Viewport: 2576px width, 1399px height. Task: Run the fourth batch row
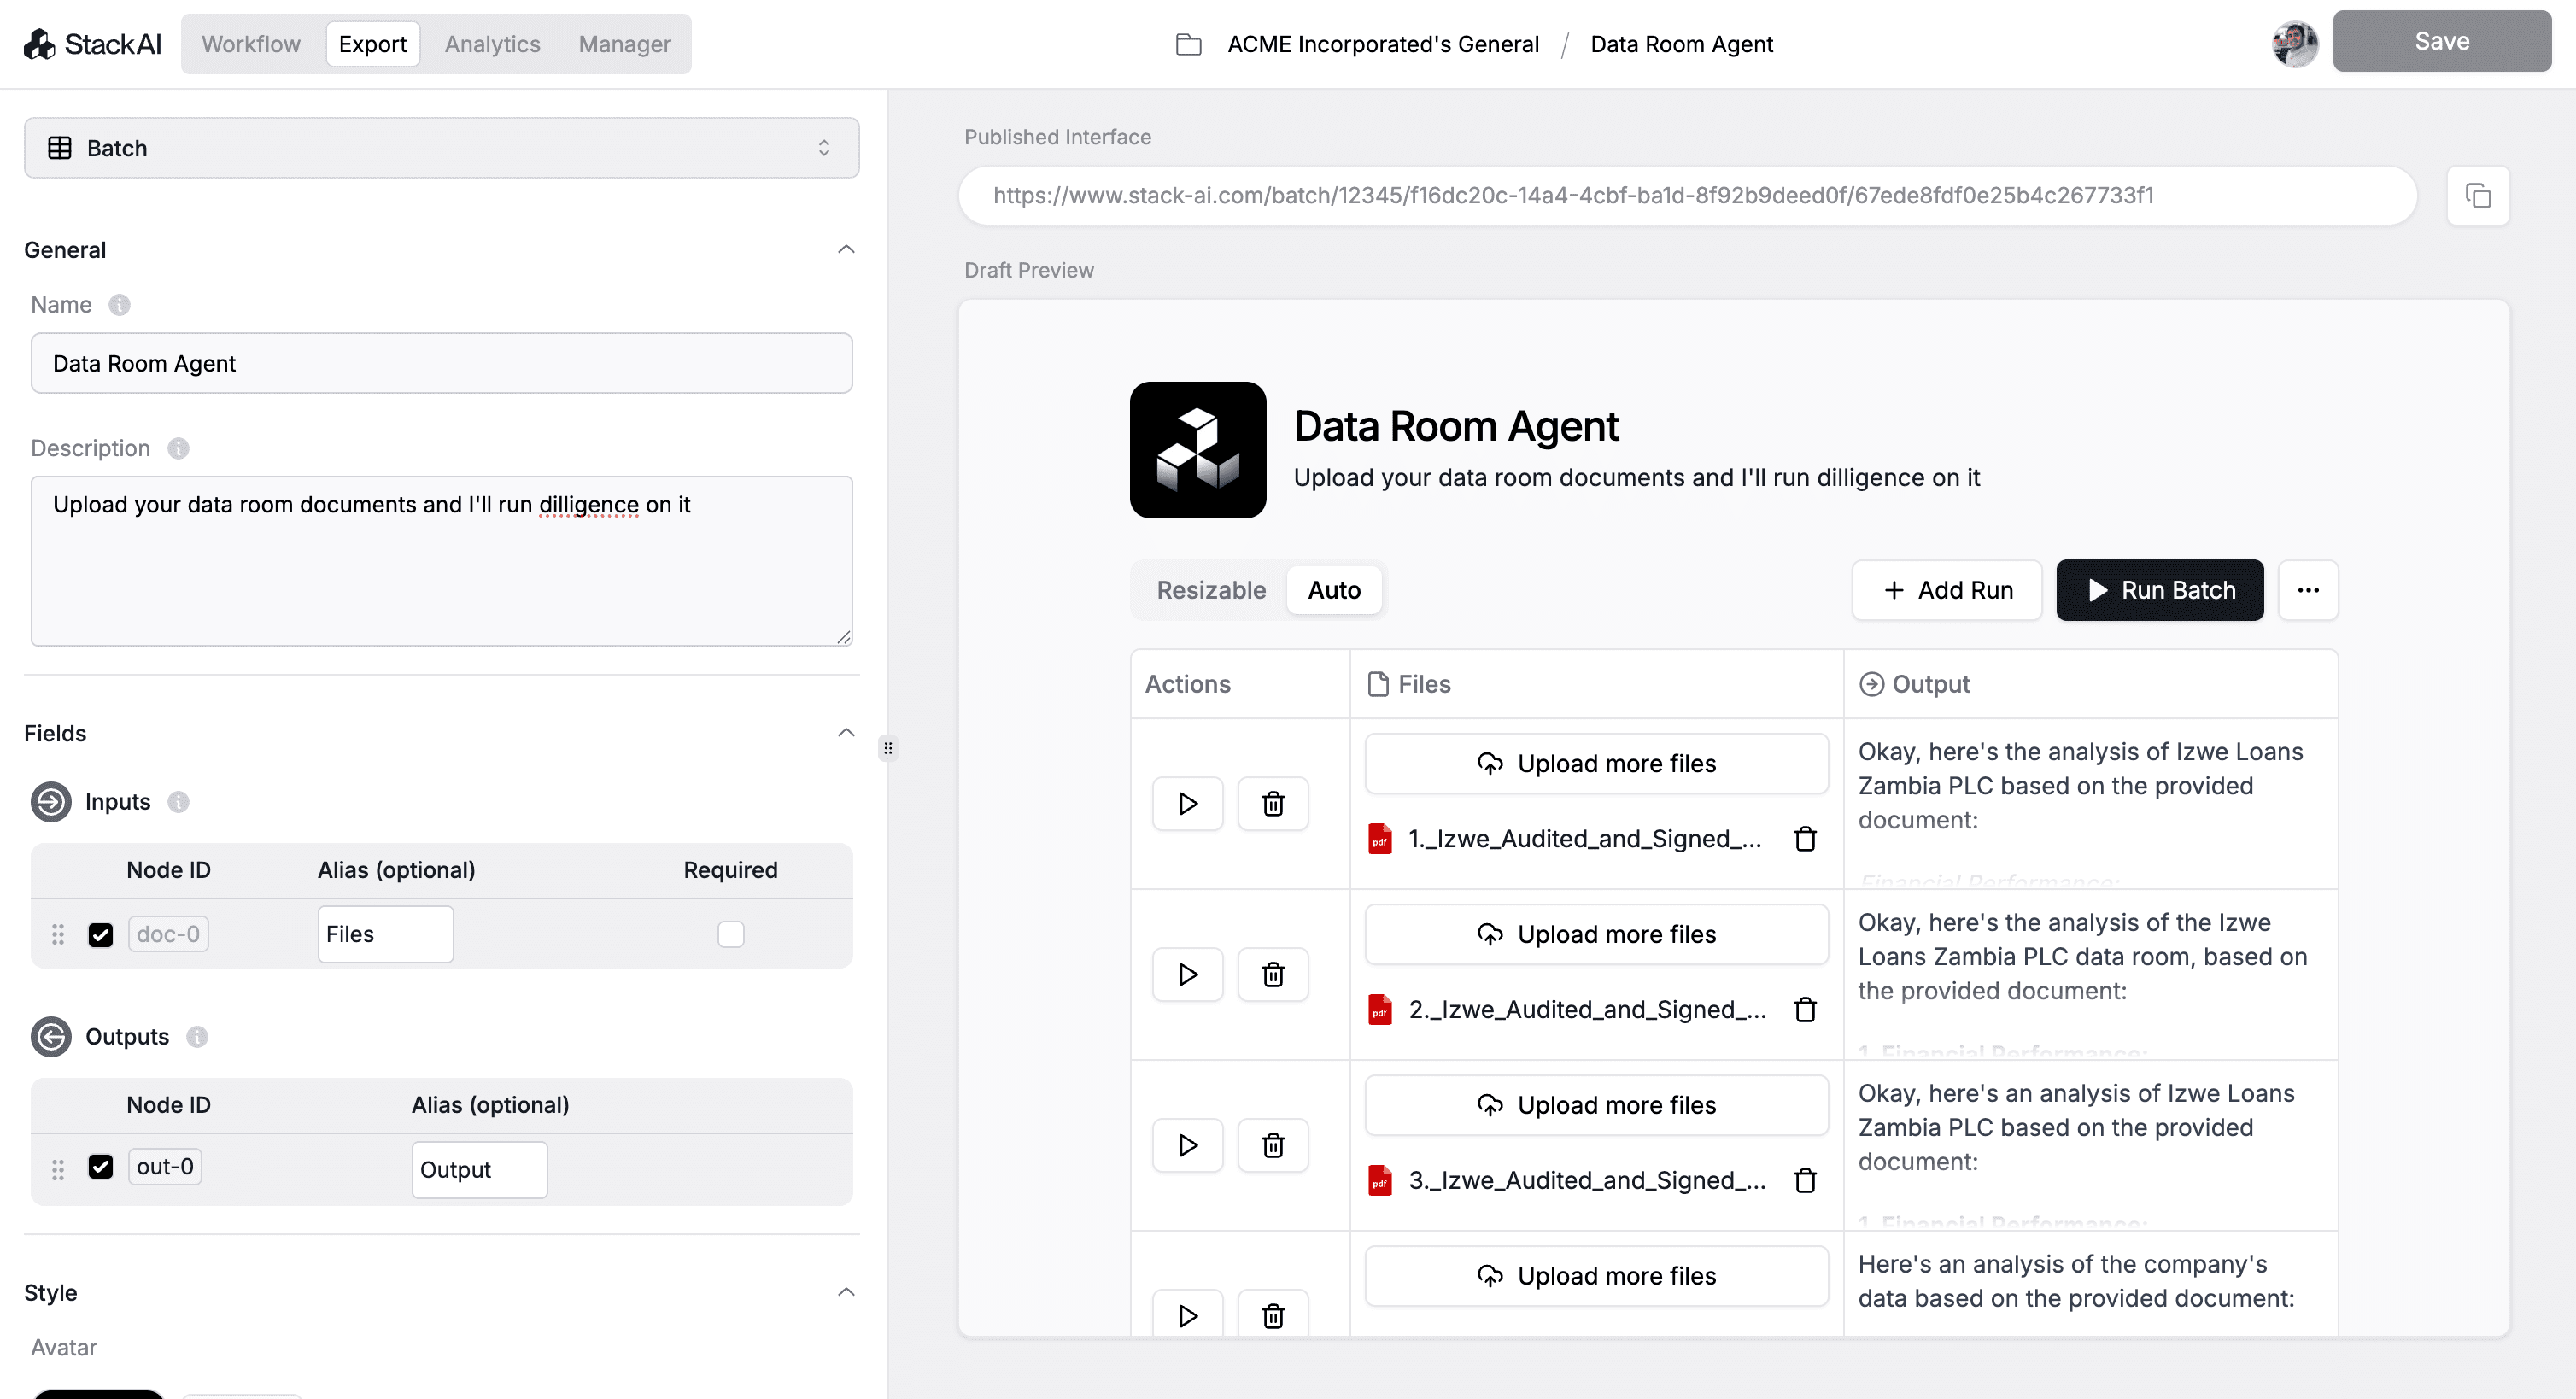(1188, 1314)
